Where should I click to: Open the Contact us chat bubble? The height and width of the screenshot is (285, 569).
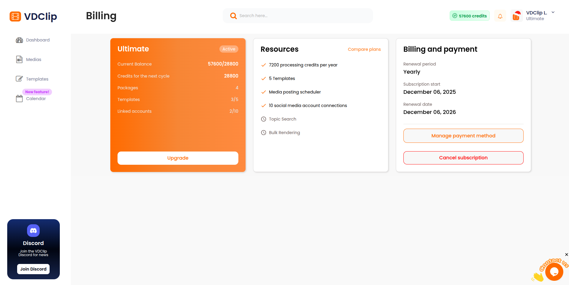point(554,271)
